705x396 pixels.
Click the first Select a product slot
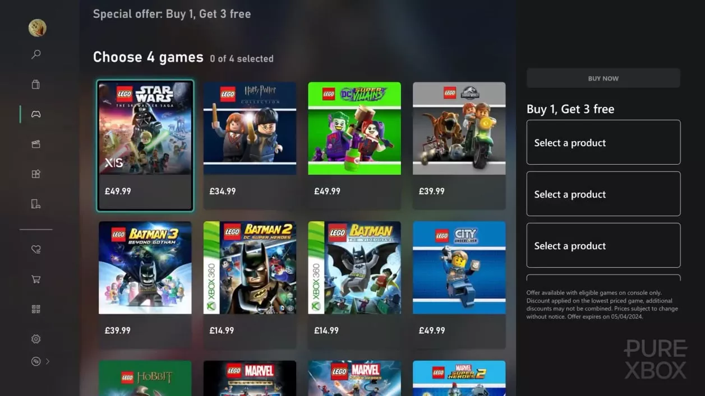click(x=603, y=142)
